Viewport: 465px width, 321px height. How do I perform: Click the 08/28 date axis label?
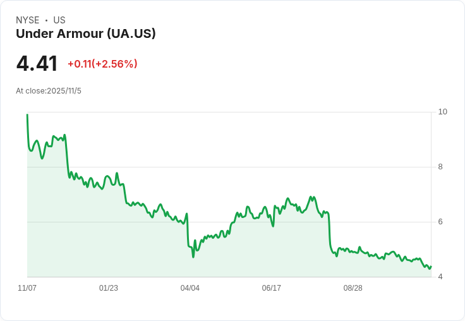pyautogui.click(x=353, y=288)
